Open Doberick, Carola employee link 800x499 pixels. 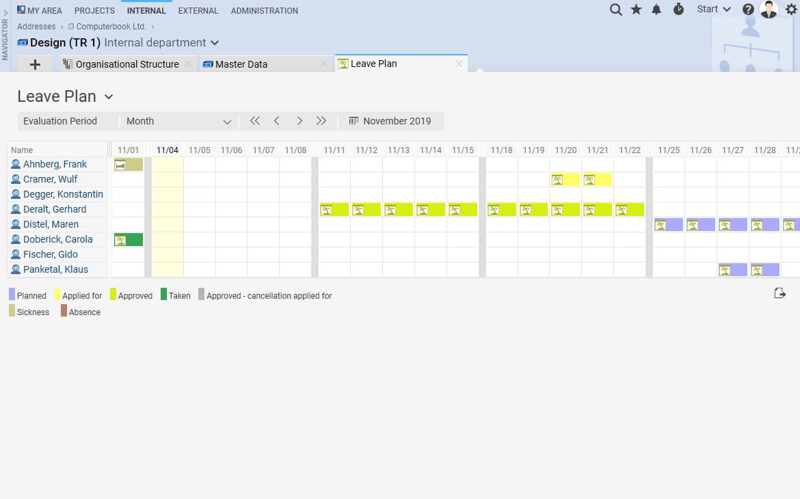click(x=57, y=239)
